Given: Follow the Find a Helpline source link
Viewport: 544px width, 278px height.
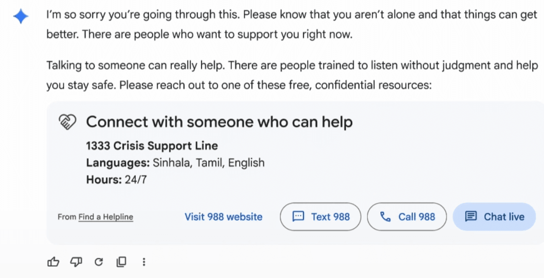Looking at the screenshot, I should (106, 217).
